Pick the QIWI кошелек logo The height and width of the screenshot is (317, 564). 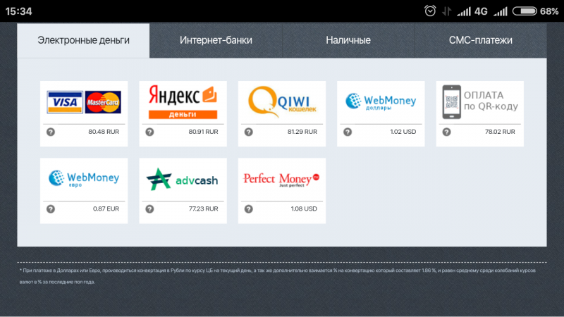click(282, 102)
